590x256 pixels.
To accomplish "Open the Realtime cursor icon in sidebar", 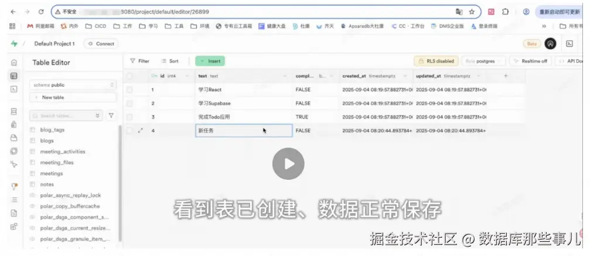I will (14, 164).
